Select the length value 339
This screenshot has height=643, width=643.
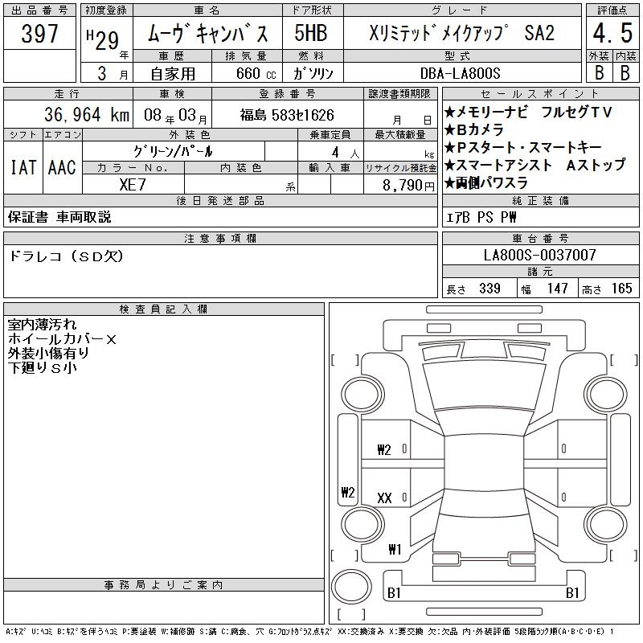(489, 289)
